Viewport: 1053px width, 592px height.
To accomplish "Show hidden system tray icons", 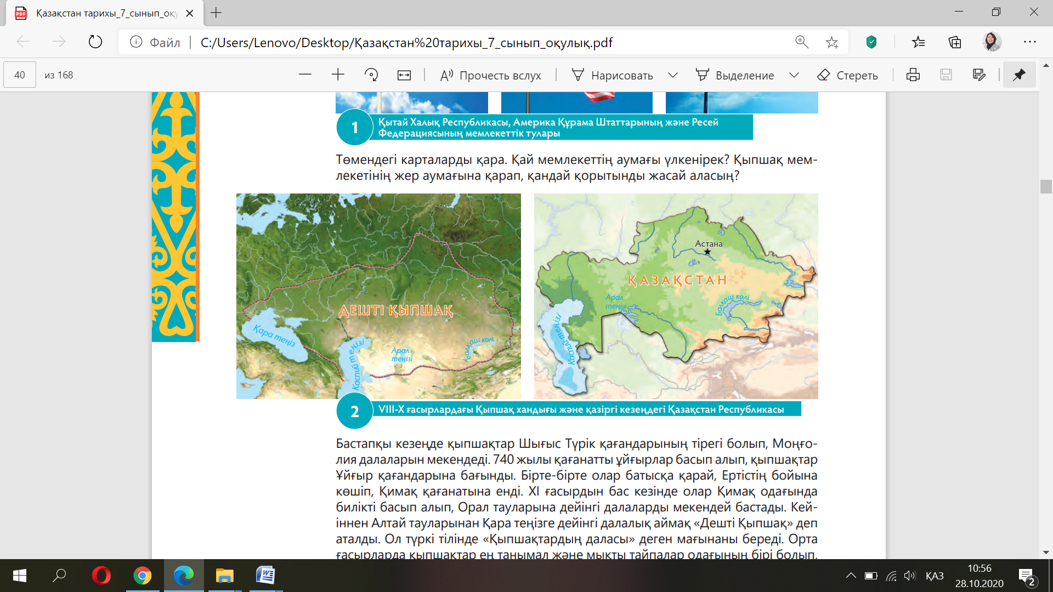I will coord(851,576).
